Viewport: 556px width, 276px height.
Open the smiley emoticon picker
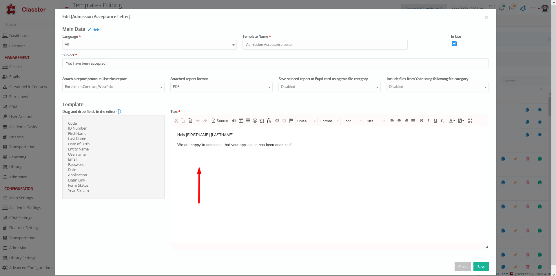click(x=255, y=121)
